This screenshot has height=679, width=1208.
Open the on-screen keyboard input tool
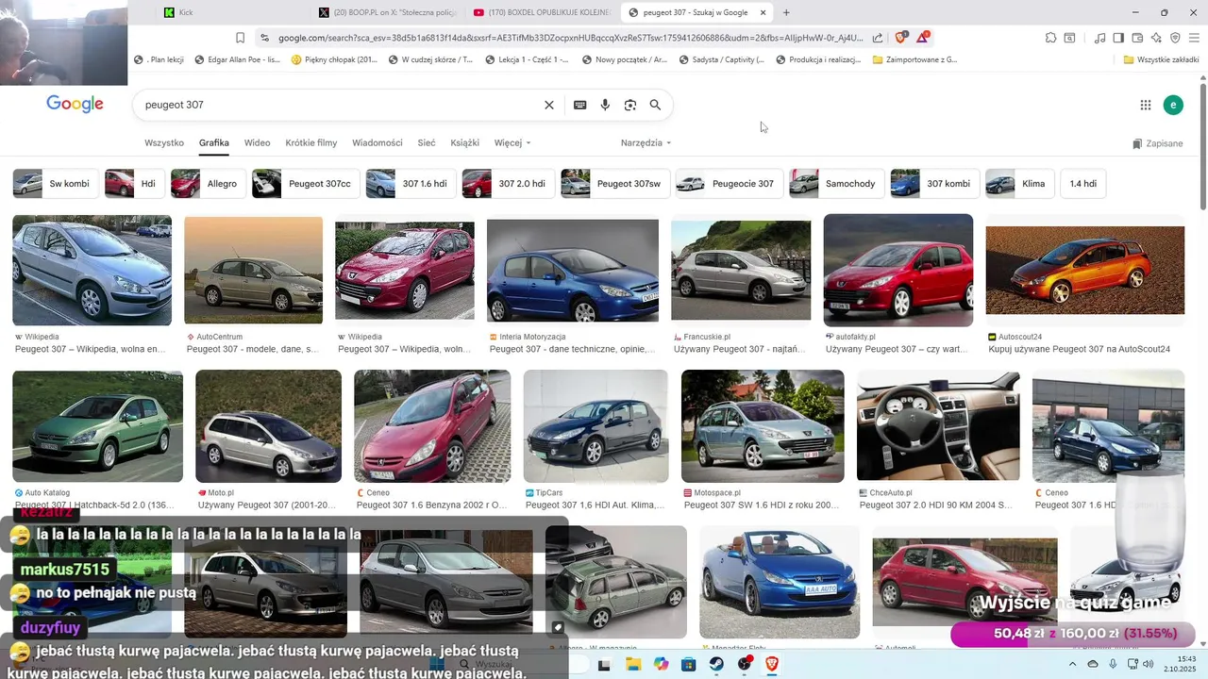click(579, 105)
